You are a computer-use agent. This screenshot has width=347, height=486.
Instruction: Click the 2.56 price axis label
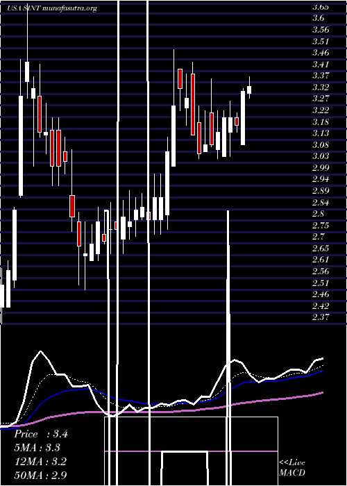(x=321, y=271)
